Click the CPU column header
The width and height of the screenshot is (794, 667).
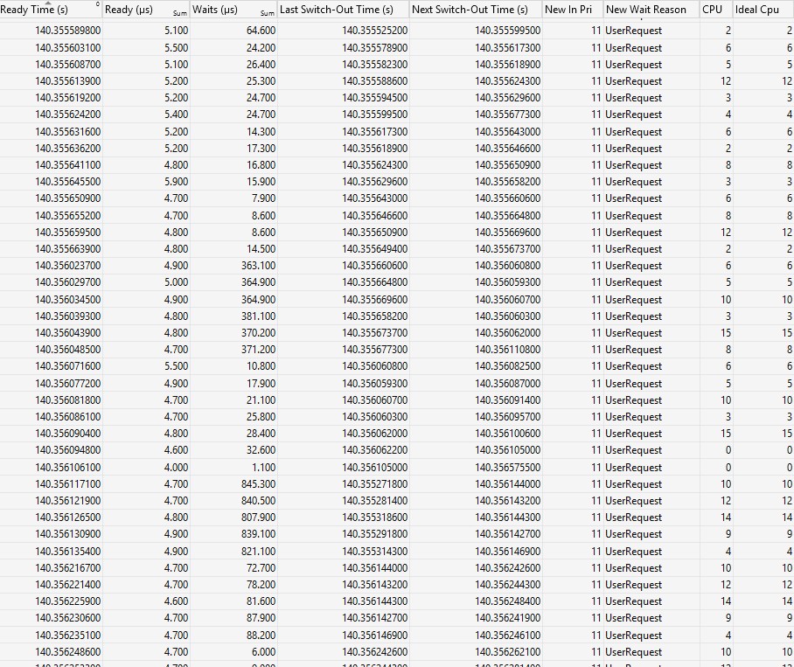click(716, 9)
